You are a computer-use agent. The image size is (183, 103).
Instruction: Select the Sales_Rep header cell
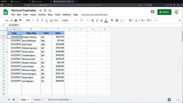click(31, 33)
